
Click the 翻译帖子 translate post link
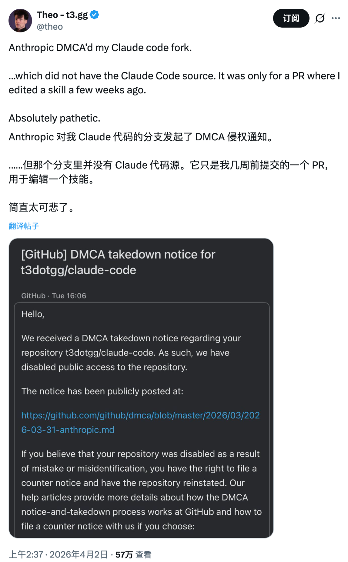point(24,226)
